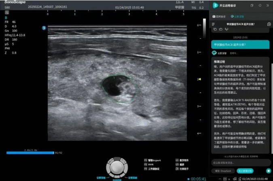Select U3 截屏 screenshot option
This screenshot has width=273, height=181.
(180, 164)
